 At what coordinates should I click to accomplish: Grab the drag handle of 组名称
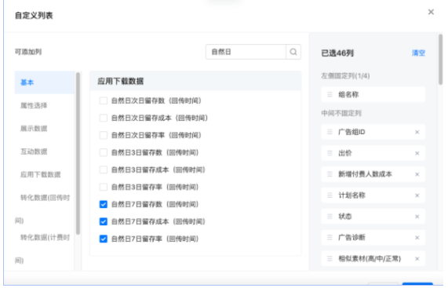[330, 95]
